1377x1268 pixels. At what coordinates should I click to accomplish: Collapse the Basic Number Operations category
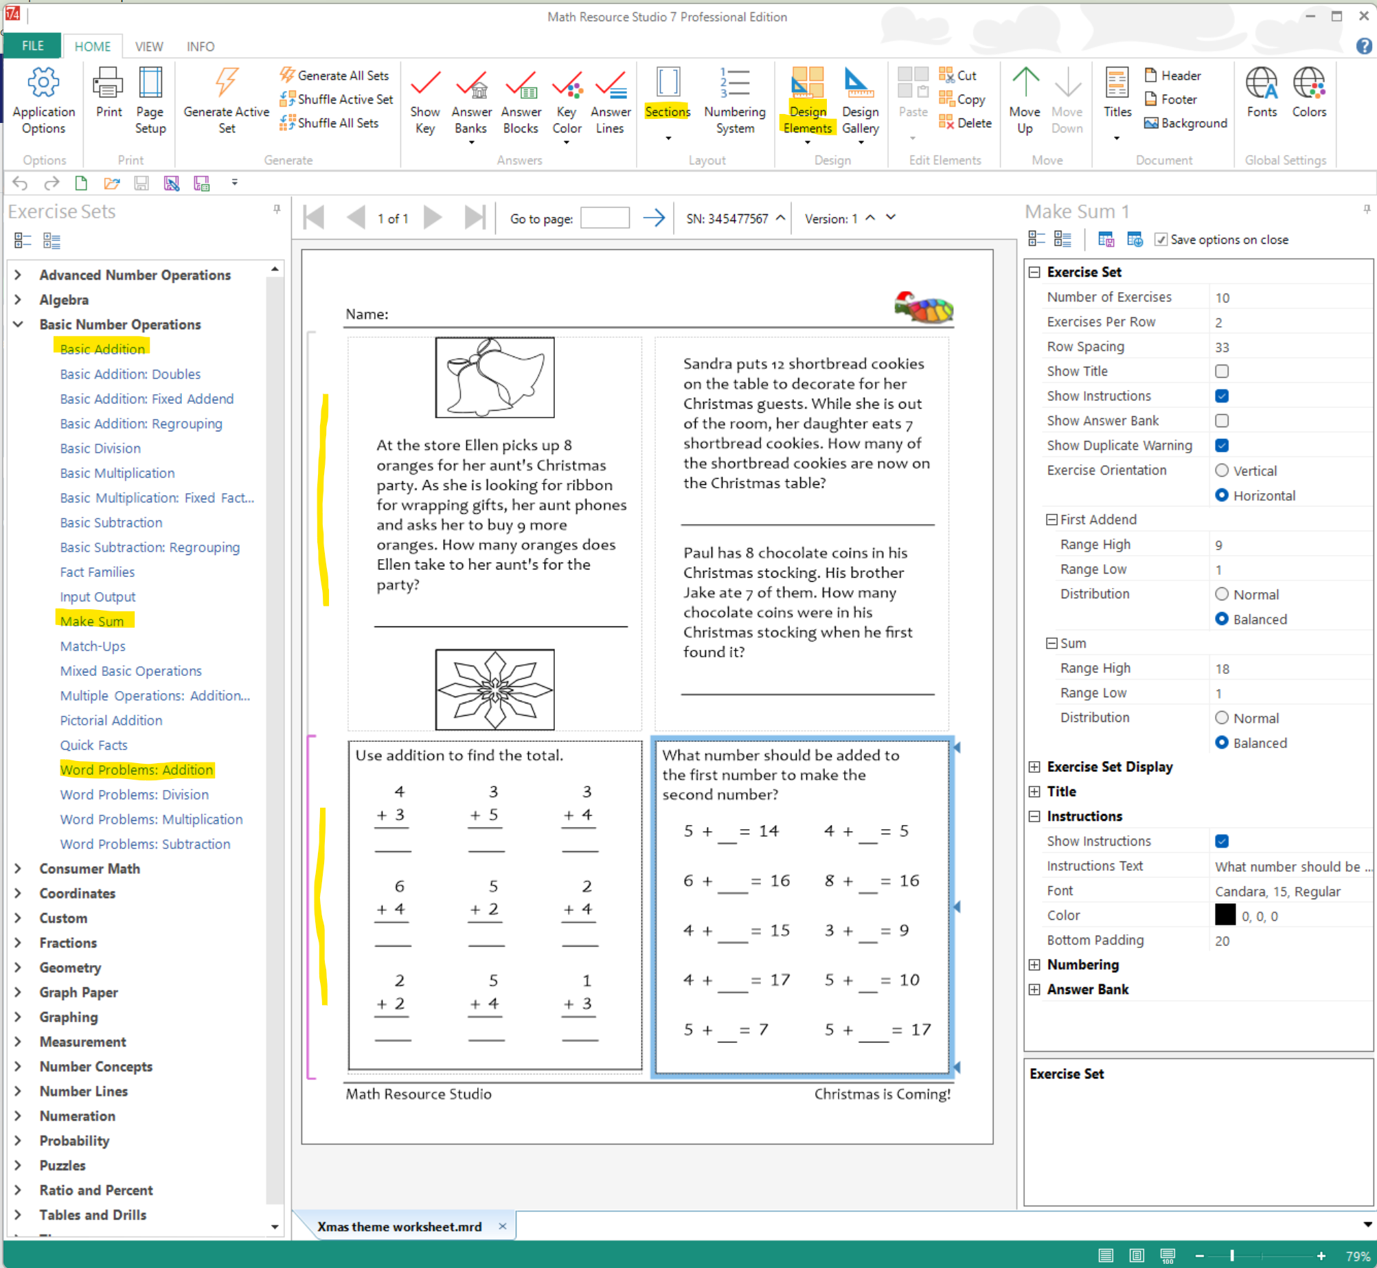point(19,324)
